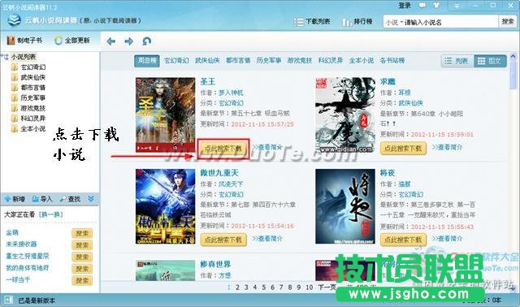The height and width of the screenshot is (307, 520).
Task: Click 搜索 button beside 全萌
Action: 81,233
